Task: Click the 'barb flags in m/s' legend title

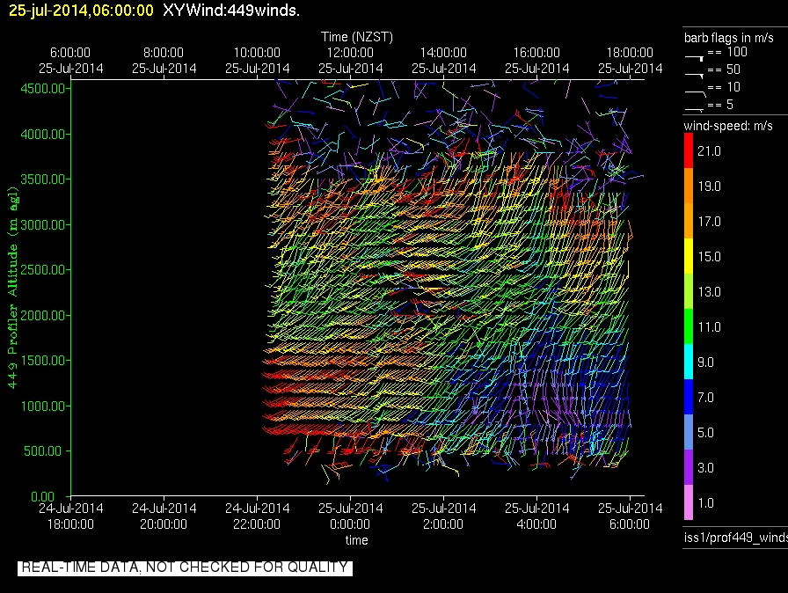Action: [x=729, y=38]
